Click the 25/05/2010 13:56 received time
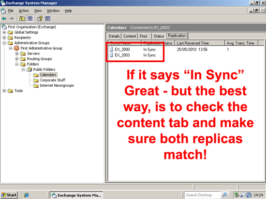The image size is (266, 199). pyautogui.click(x=192, y=49)
